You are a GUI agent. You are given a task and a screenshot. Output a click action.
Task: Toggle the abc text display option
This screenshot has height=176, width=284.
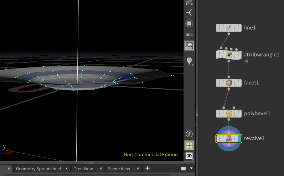(x=189, y=34)
